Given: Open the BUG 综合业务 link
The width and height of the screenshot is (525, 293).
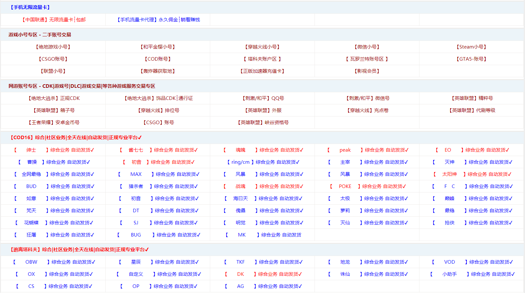Looking at the screenshot, I should 158,235.
